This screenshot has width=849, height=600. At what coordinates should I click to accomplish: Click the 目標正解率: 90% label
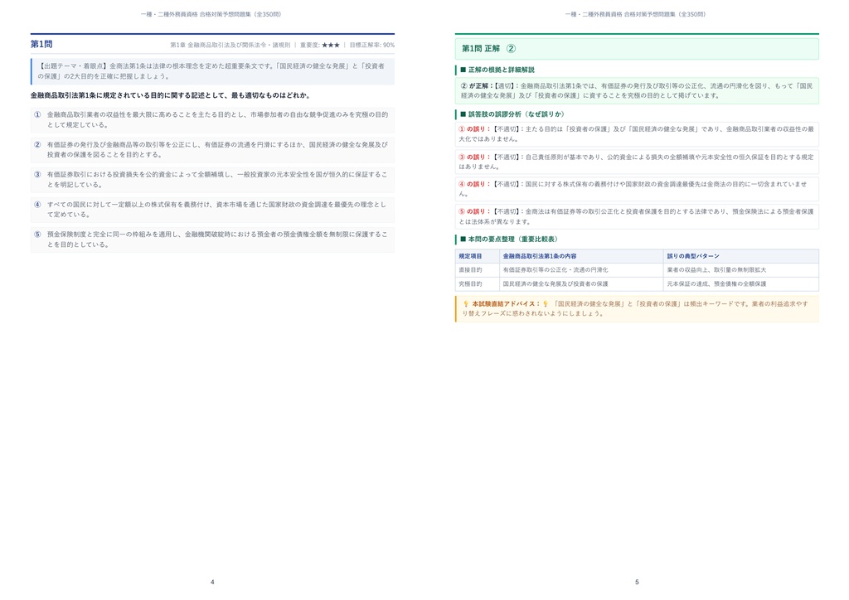[372, 45]
